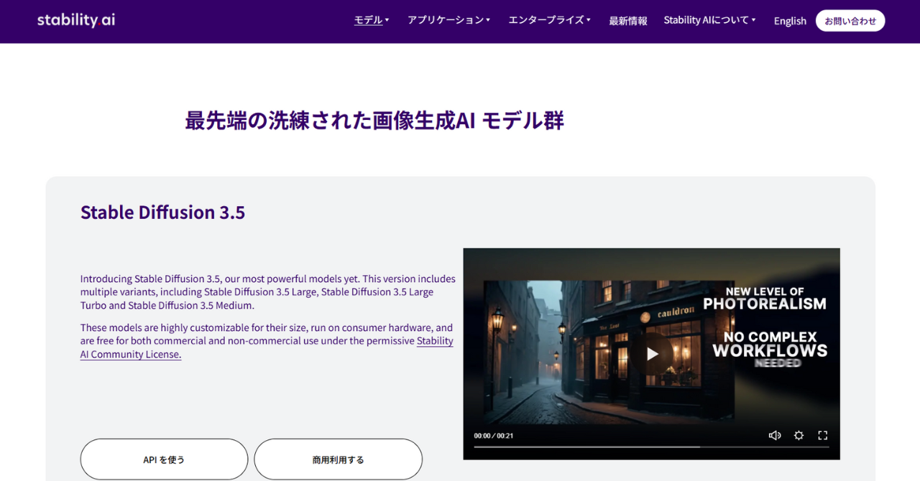Expand the モデル navigation dropdown
The width and height of the screenshot is (920, 481).
371,20
